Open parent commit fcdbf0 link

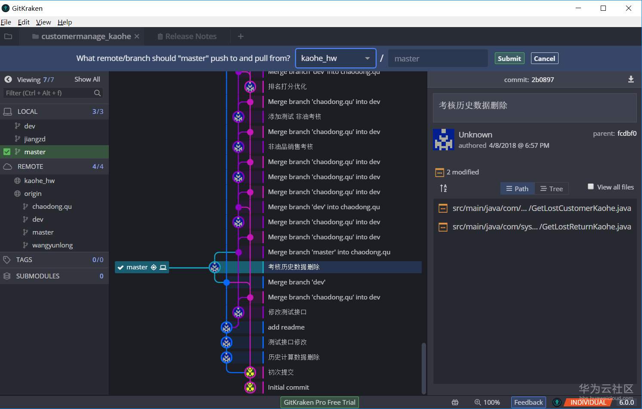tap(627, 134)
